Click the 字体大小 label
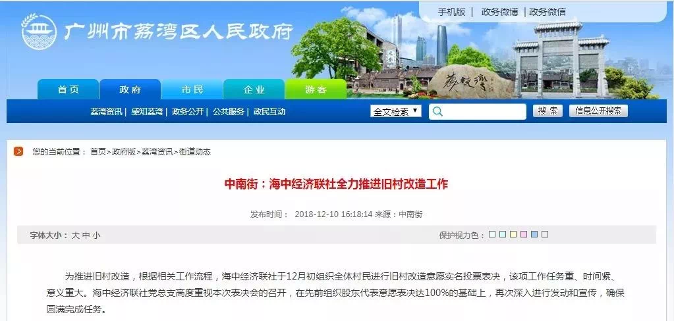This screenshot has height=321, width=674. pos(49,235)
